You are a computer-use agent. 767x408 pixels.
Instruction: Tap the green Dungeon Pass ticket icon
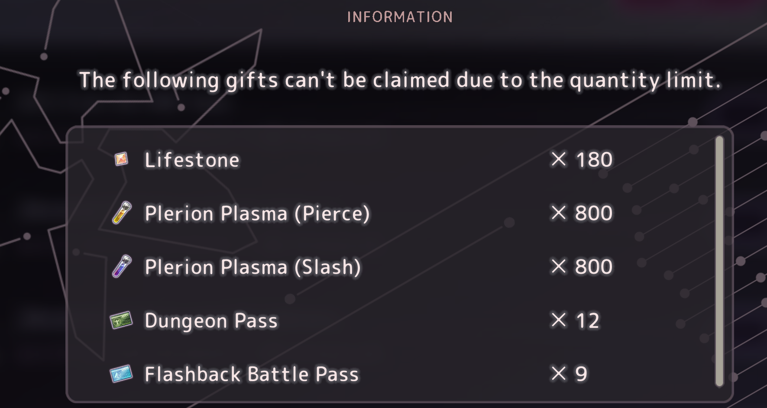122,320
